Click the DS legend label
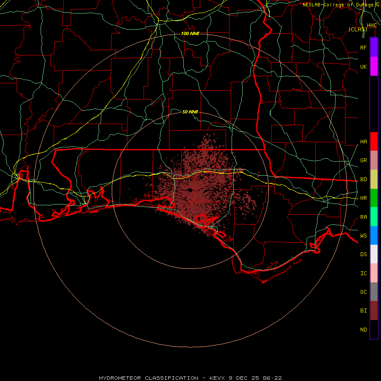The width and height of the screenshot is (381, 381). 363,254
